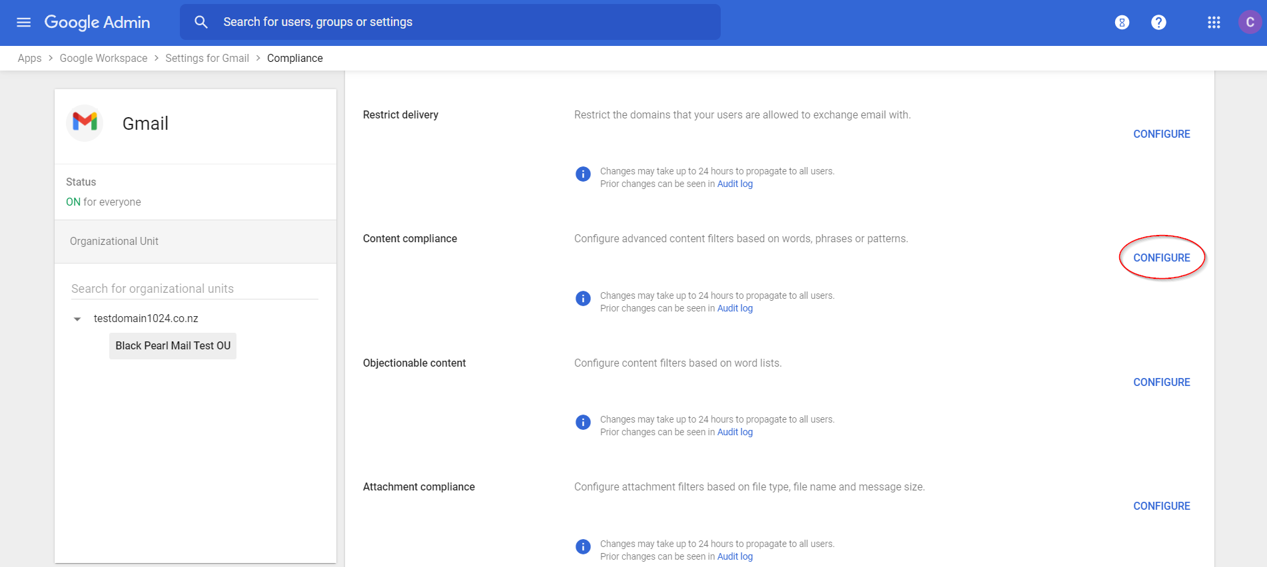Click the Gmail title text
This screenshot has width=1267, height=567.
coord(145,124)
